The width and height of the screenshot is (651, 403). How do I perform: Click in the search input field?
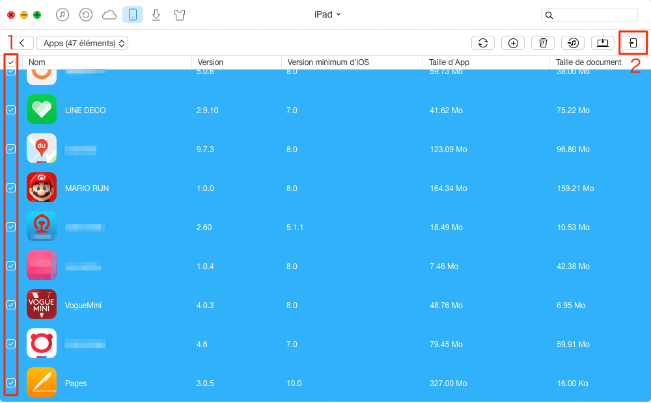point(589,16)
